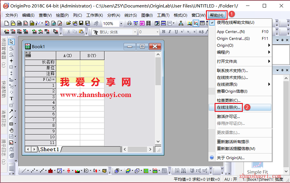Select the Line drawing tool
Viewport: 290px width, 183px height.
12,117
